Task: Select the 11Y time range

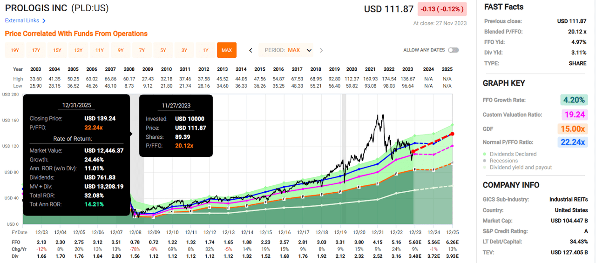Action: (99, 50)
